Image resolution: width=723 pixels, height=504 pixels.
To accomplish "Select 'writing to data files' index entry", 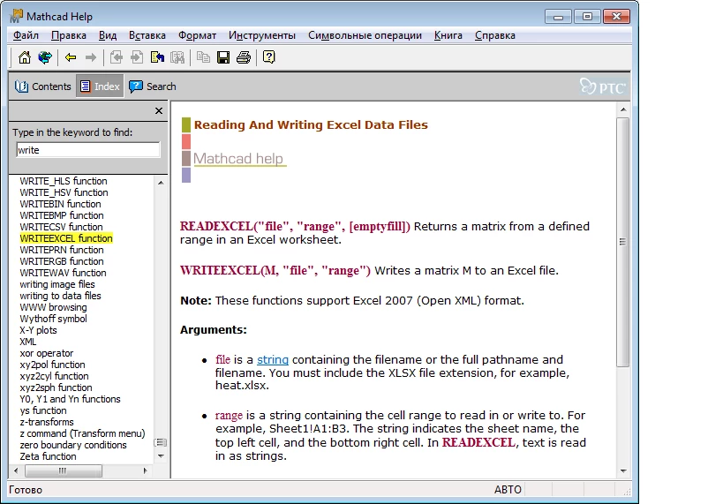I will (x=60, y=296).
